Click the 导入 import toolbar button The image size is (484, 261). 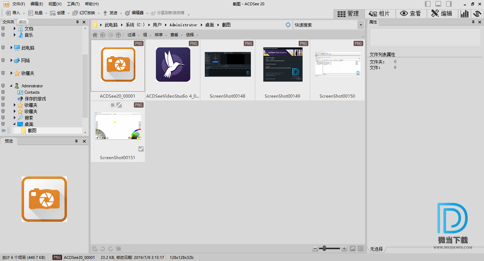point(13,13)
